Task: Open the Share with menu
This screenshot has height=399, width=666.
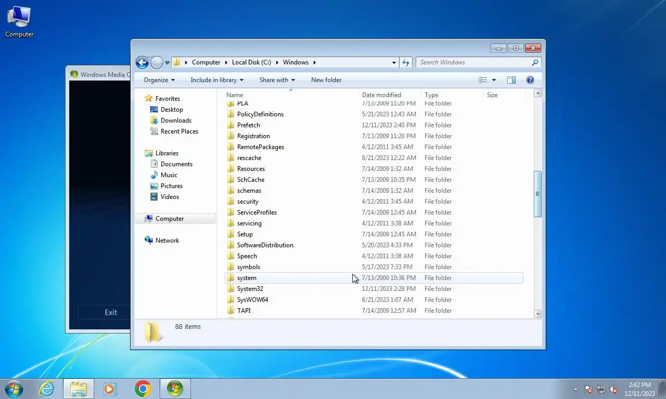Action: [x=277, y=80]
